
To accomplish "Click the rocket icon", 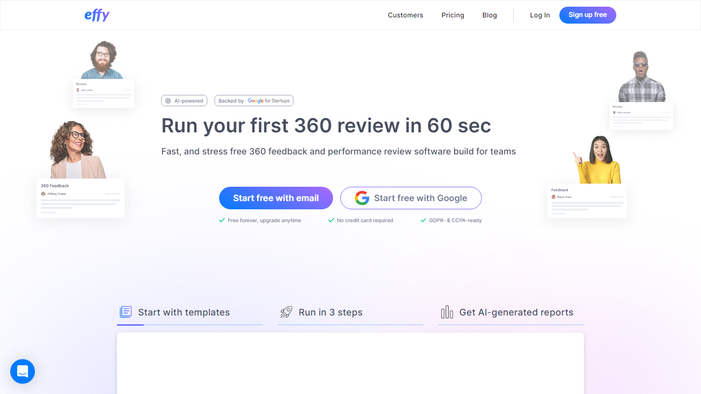I will tap(286, 312).
